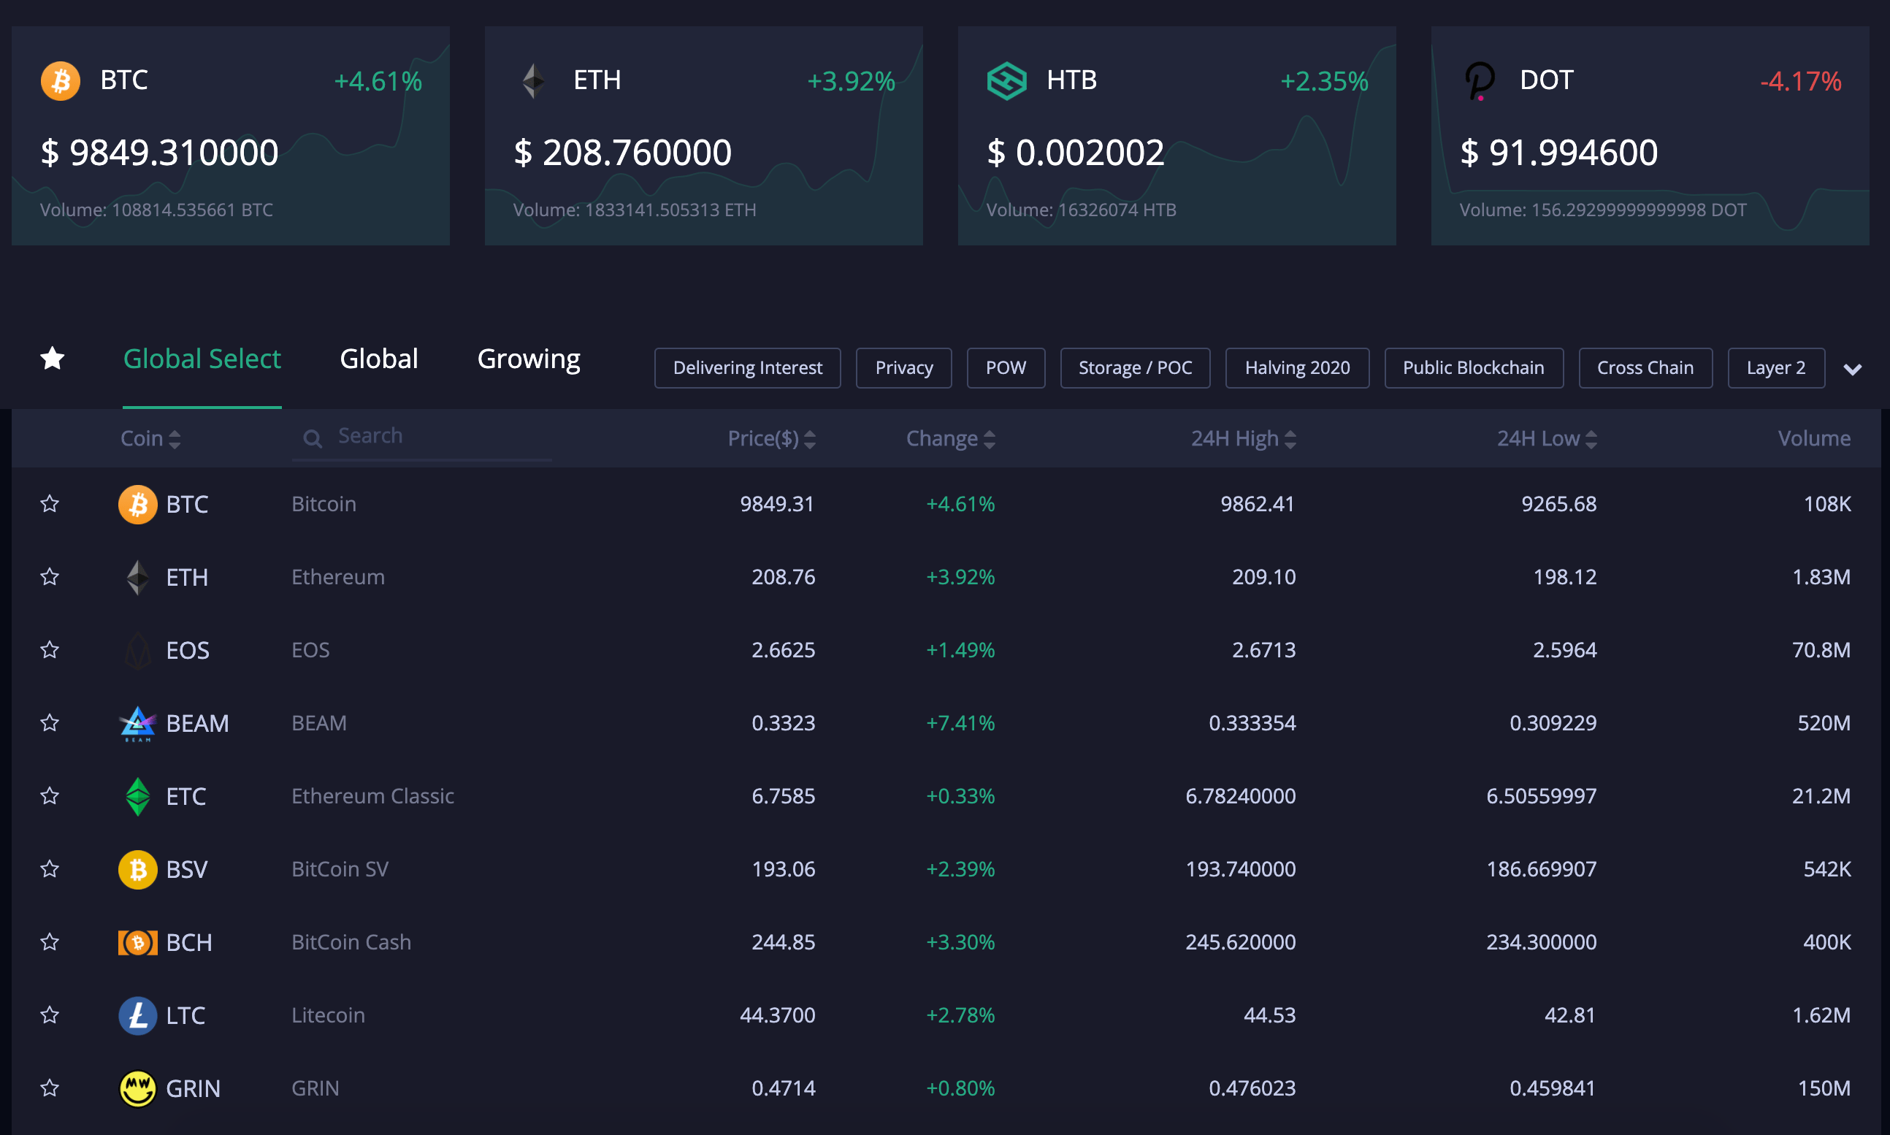This screenshot has width=1890, height=1135.
Task: Click the EOS 24H High 2.6713 cell
Action: click(x=1264, y=650)
